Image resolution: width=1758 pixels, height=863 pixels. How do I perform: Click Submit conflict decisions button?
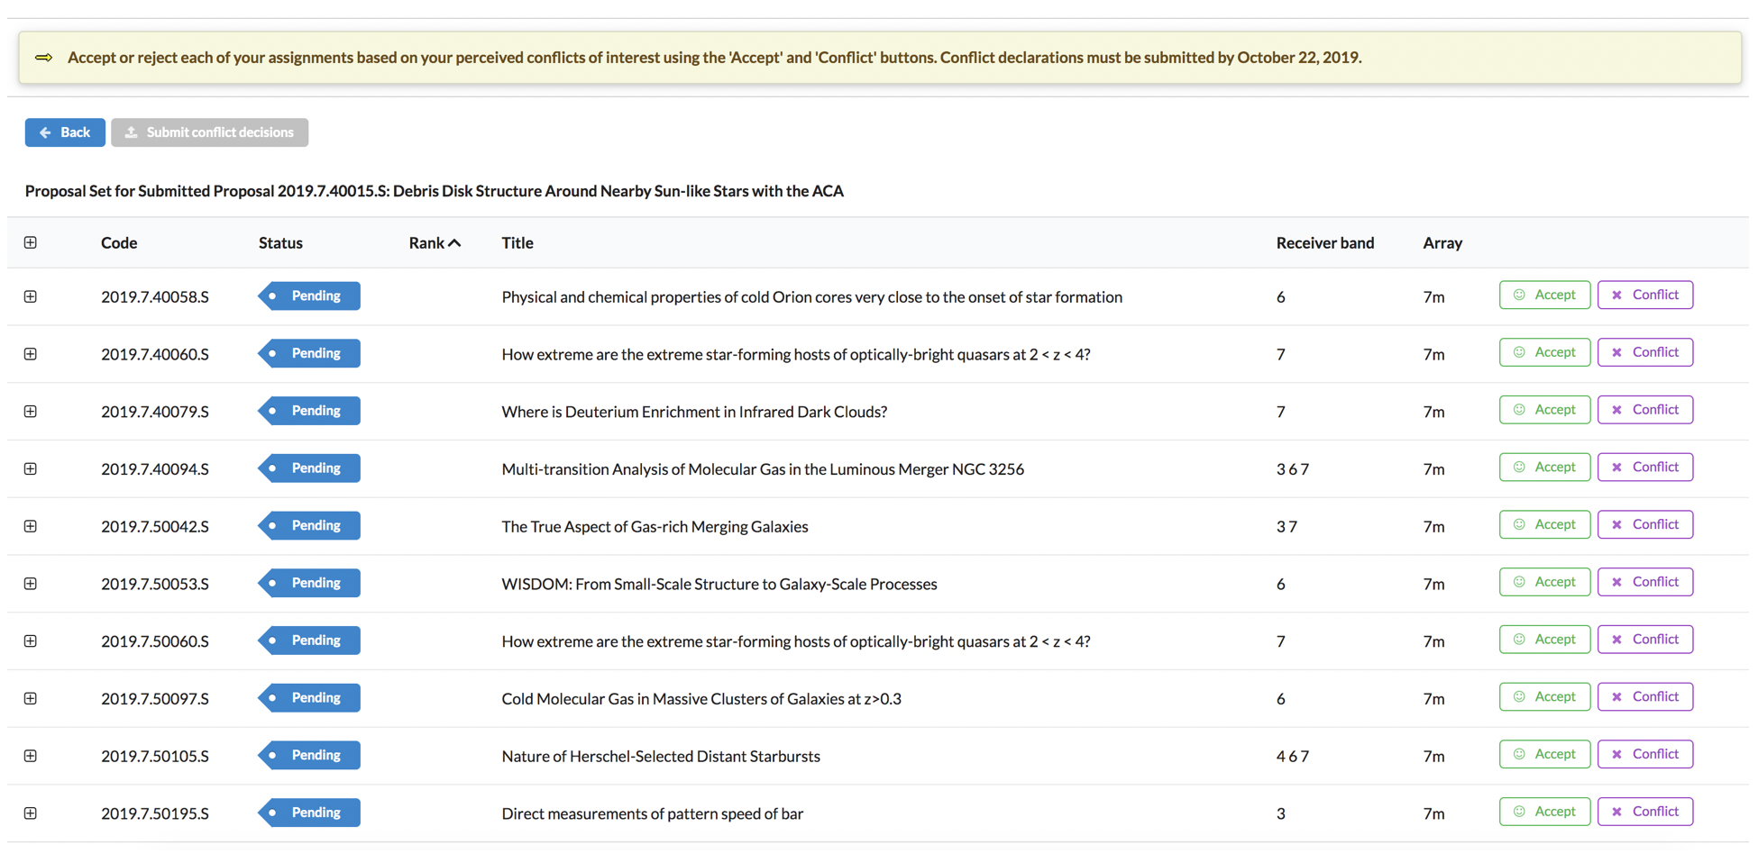209,132
